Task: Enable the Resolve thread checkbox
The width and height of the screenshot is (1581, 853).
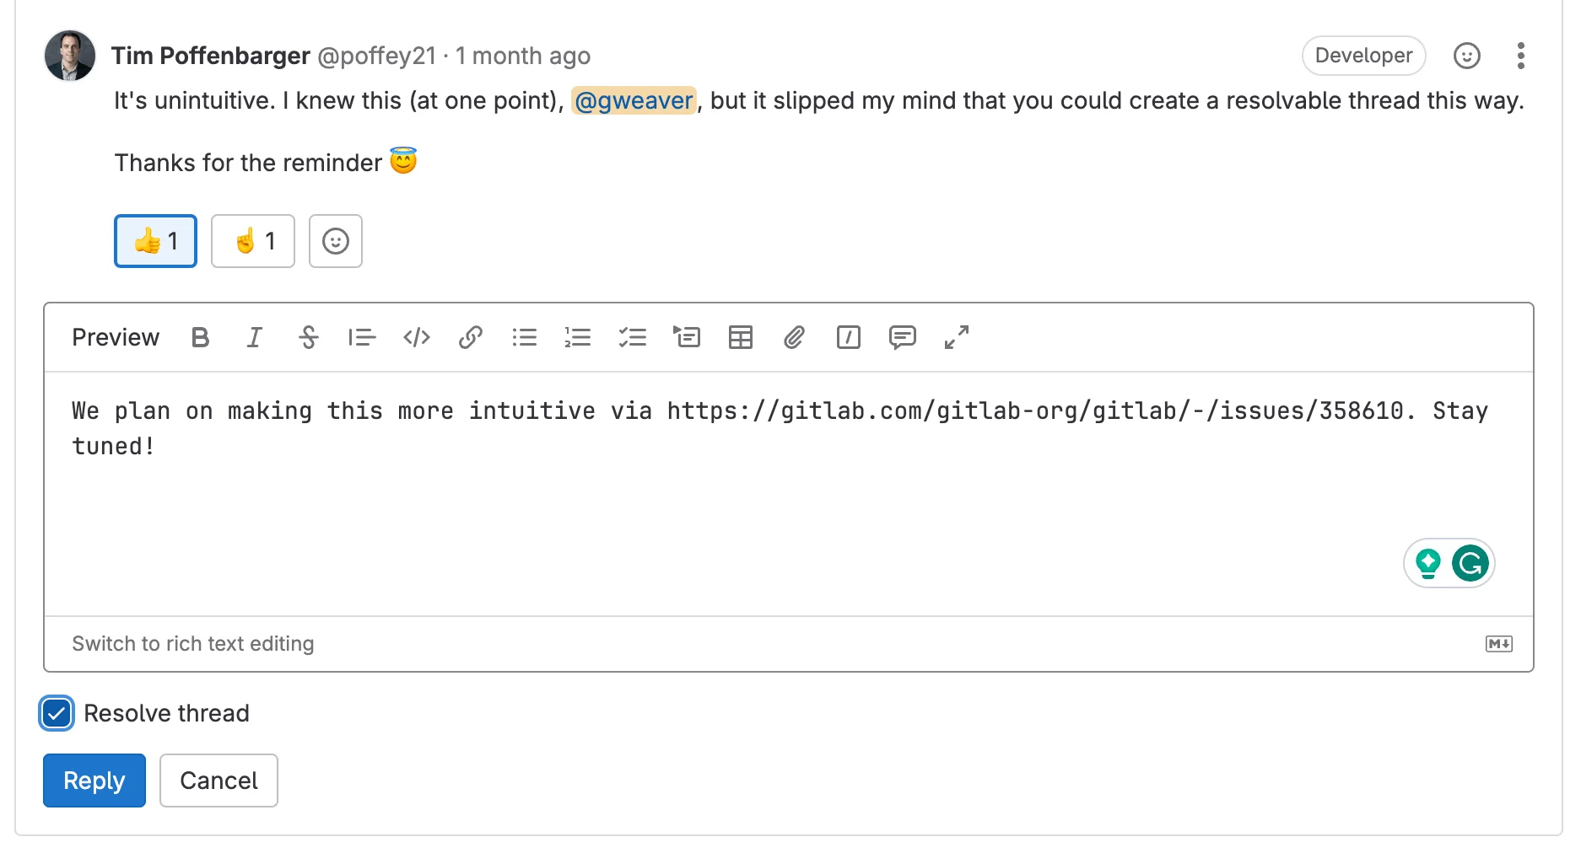Action: coord(56,713)
